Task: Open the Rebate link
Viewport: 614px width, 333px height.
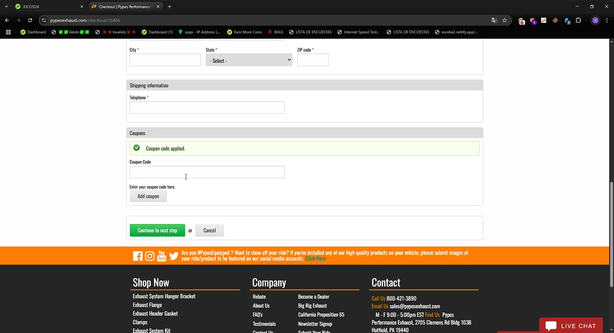Action: [x=259, y=297]
